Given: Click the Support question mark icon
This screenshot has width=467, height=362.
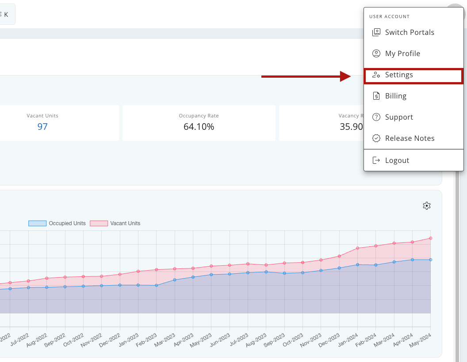Looking at the screenshot, I should click(376, 117).
